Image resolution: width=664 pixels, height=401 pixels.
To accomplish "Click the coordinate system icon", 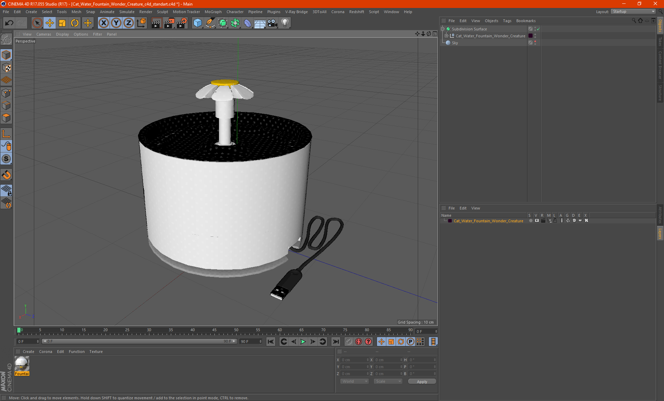I will [x=141, y=23].
